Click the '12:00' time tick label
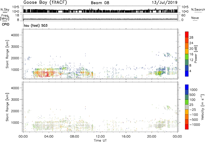The height and width of the screenshot is (142, 205). (100, 137)
